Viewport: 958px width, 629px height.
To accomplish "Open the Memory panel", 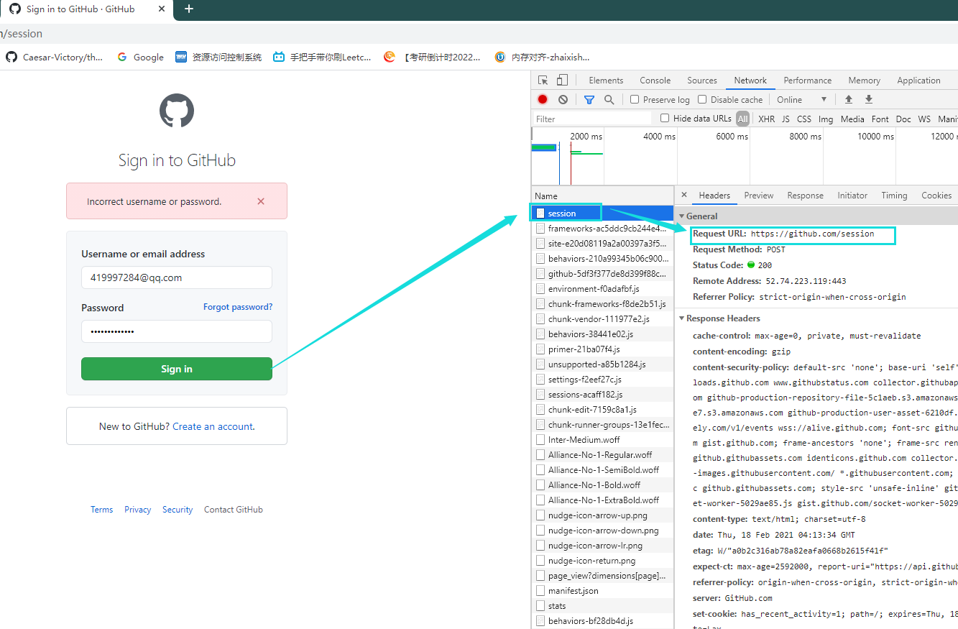I will pyautogui.click(x=864, y=81).
